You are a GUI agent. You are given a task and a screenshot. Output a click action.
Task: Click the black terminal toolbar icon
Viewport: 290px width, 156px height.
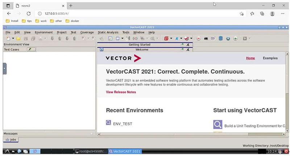pos(206,39)
